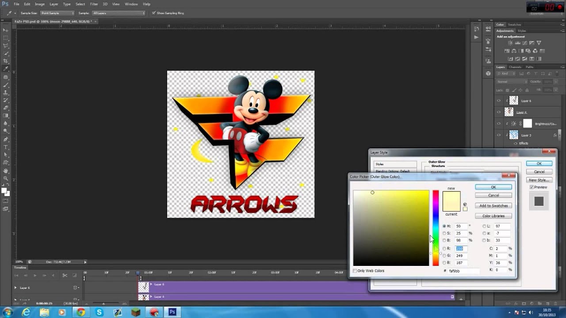This screenshot has width=566, height=318.
Task: Click Add to Swatches button
Action: click(x=493, y=206)
